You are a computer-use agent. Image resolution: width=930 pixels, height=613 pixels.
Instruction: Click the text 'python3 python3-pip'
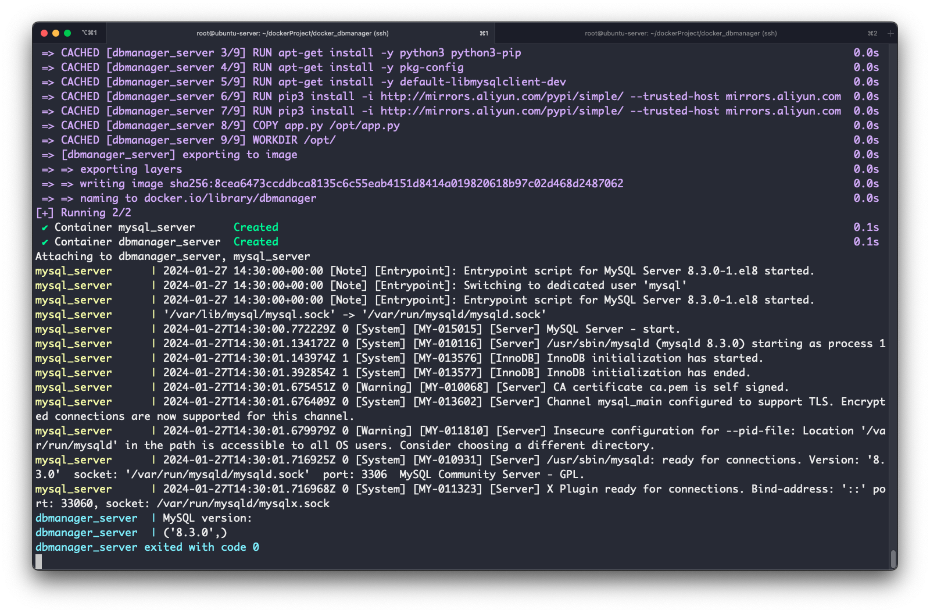(460, 53)
